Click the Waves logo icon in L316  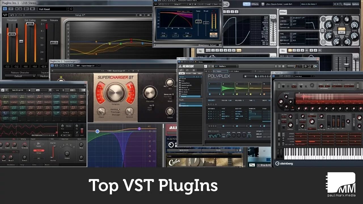(x=5, y=15)
